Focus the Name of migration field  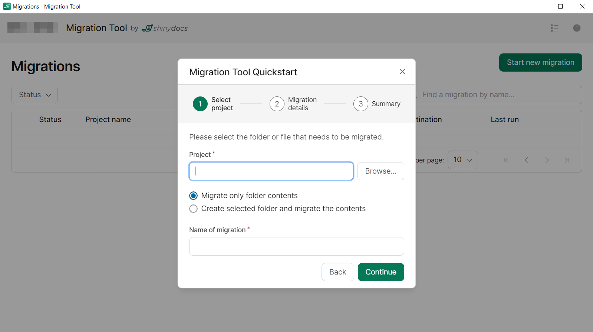[296, 246]
